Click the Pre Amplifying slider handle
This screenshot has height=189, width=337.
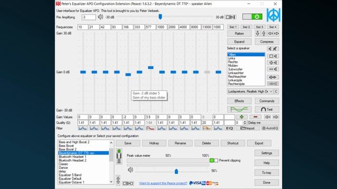coord(160,17)
